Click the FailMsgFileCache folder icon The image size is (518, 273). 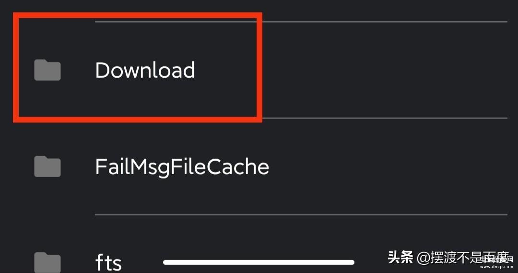click(x=47, y=166)
